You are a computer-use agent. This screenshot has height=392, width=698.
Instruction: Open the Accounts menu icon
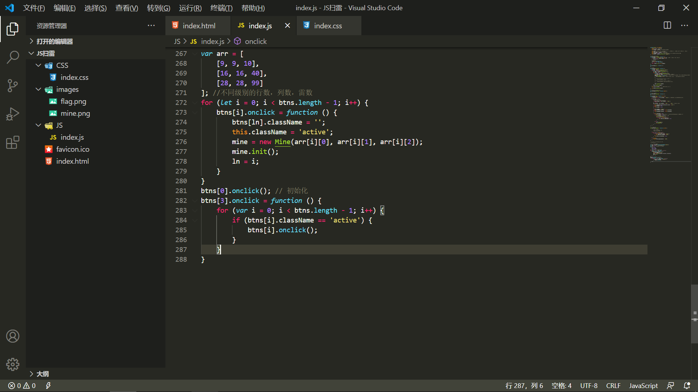[x=13, y=336]
